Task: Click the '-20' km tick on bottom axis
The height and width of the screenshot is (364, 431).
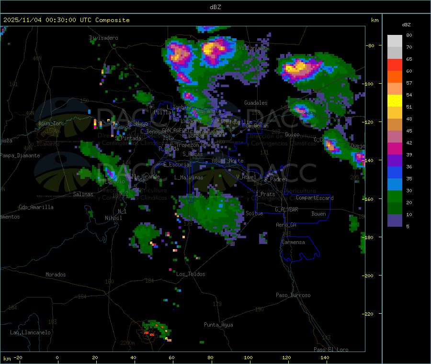Action: (18, 358)
